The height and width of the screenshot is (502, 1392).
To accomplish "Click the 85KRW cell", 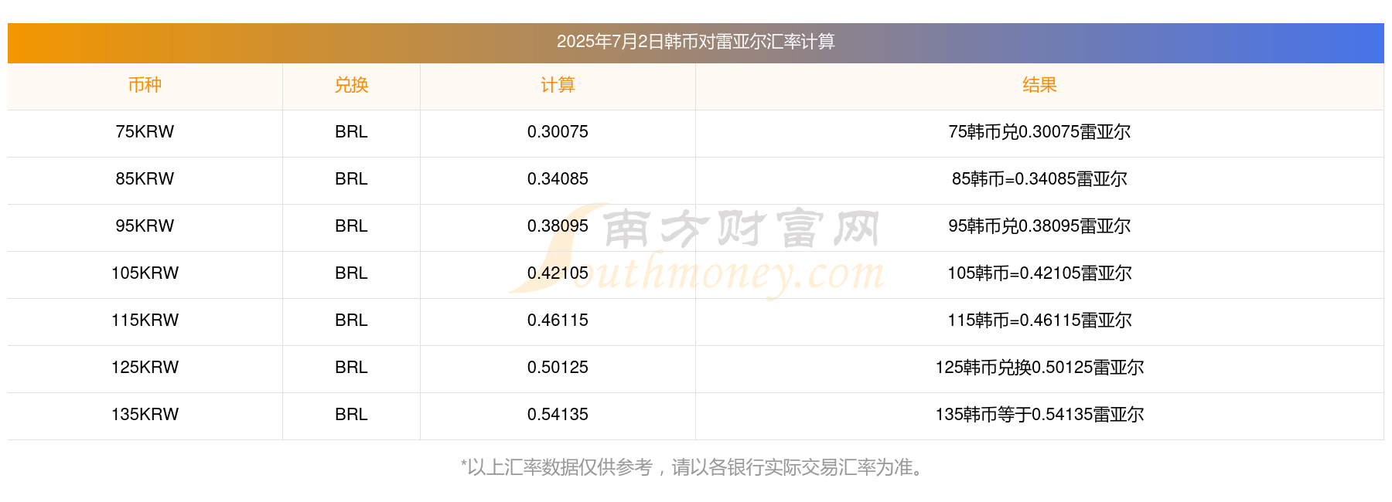I will point(145,179).
